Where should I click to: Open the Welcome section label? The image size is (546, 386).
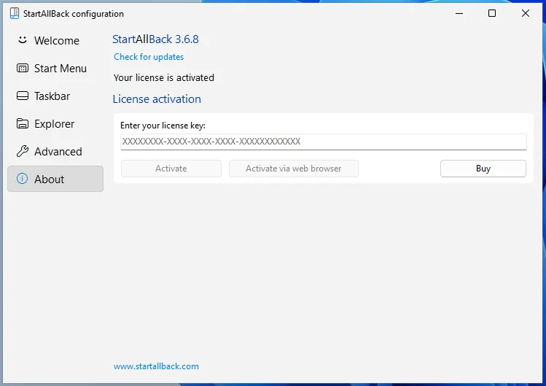(57, 41)
